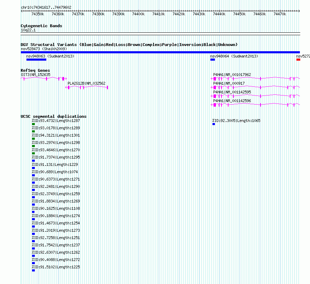
Task: Click the %ID:94.3121|Length:1301 label
Action: [x=56, y=135]
